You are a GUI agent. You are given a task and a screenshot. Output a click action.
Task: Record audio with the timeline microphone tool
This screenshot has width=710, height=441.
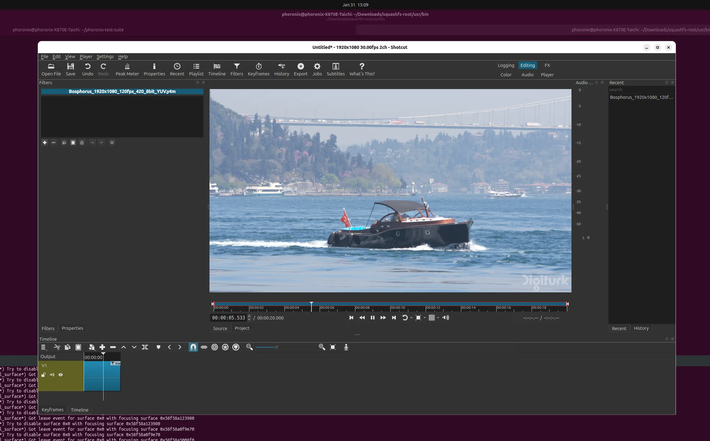click(x=346, y=347)
